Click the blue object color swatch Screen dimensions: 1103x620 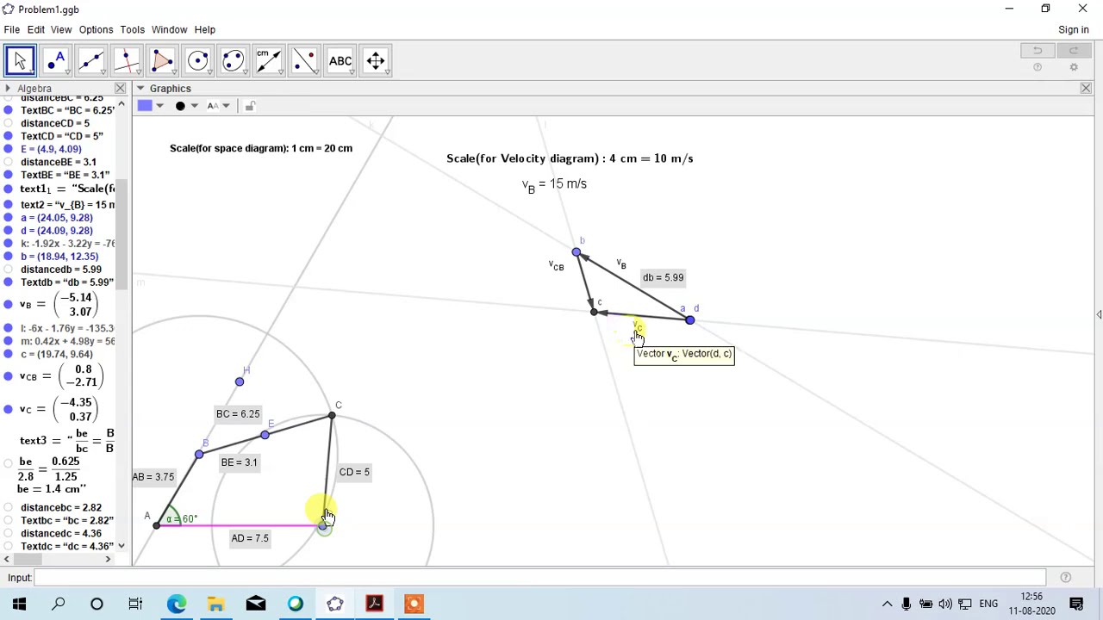[145, 106]
